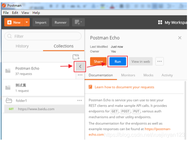Click the documentation book icon
Image resolution: width=188 pixels, height=141 pixels.
tap(90, 87)
